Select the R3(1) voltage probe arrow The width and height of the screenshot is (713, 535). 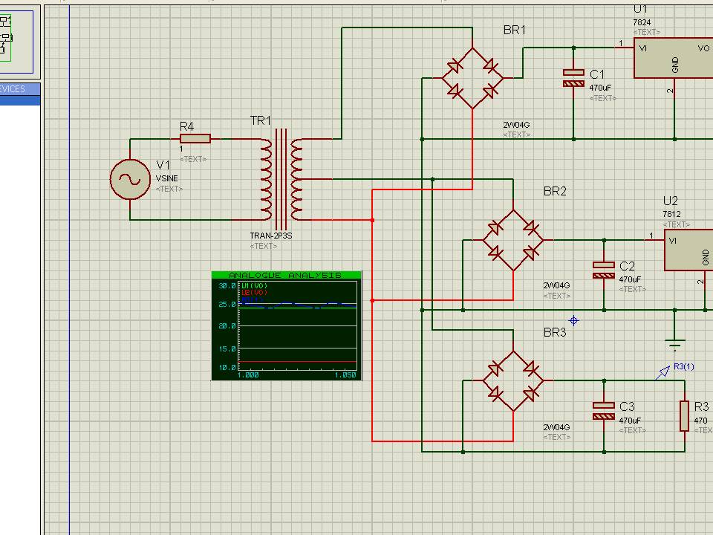[663, 372]
